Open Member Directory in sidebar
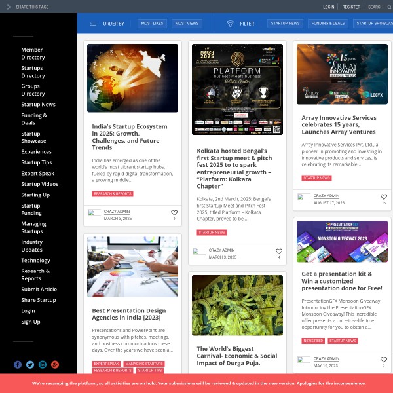The width and height of the screenshot is (393, 393). pos(33,54)
